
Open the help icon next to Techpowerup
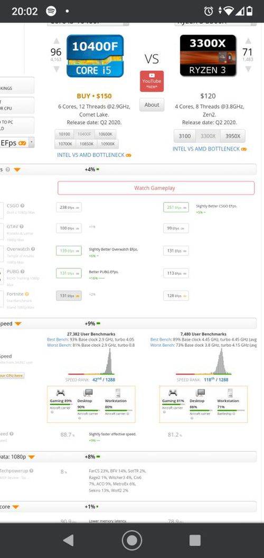click(31, 471)
